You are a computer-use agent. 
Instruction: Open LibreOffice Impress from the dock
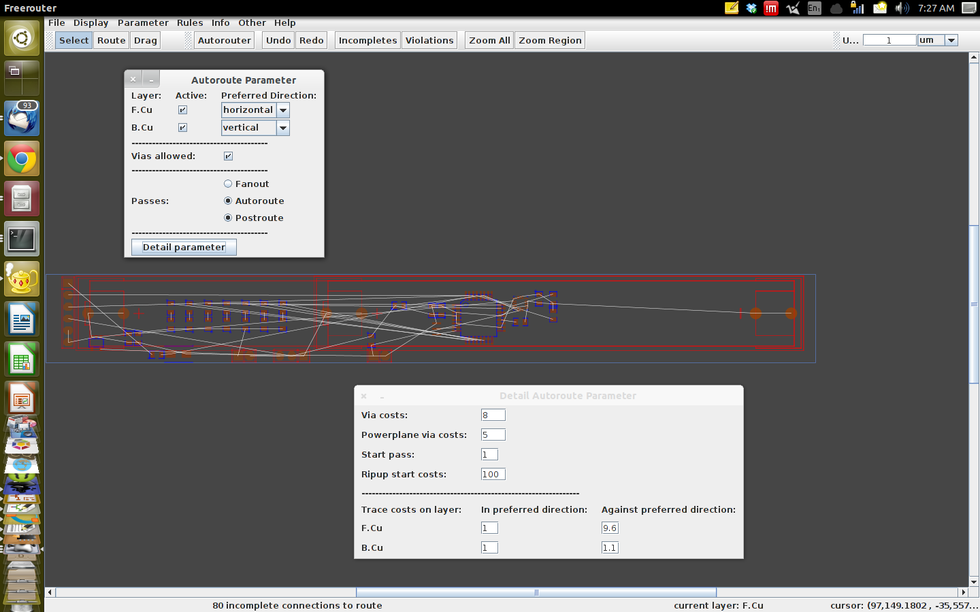coord(22,399)
